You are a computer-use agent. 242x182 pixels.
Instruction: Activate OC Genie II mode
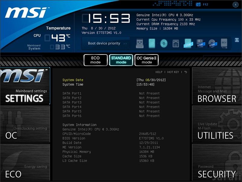point(147,60)
